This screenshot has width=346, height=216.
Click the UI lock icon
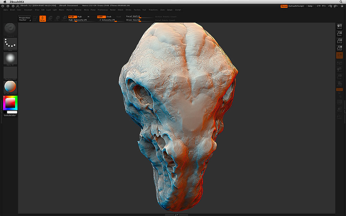click(342, 6)
